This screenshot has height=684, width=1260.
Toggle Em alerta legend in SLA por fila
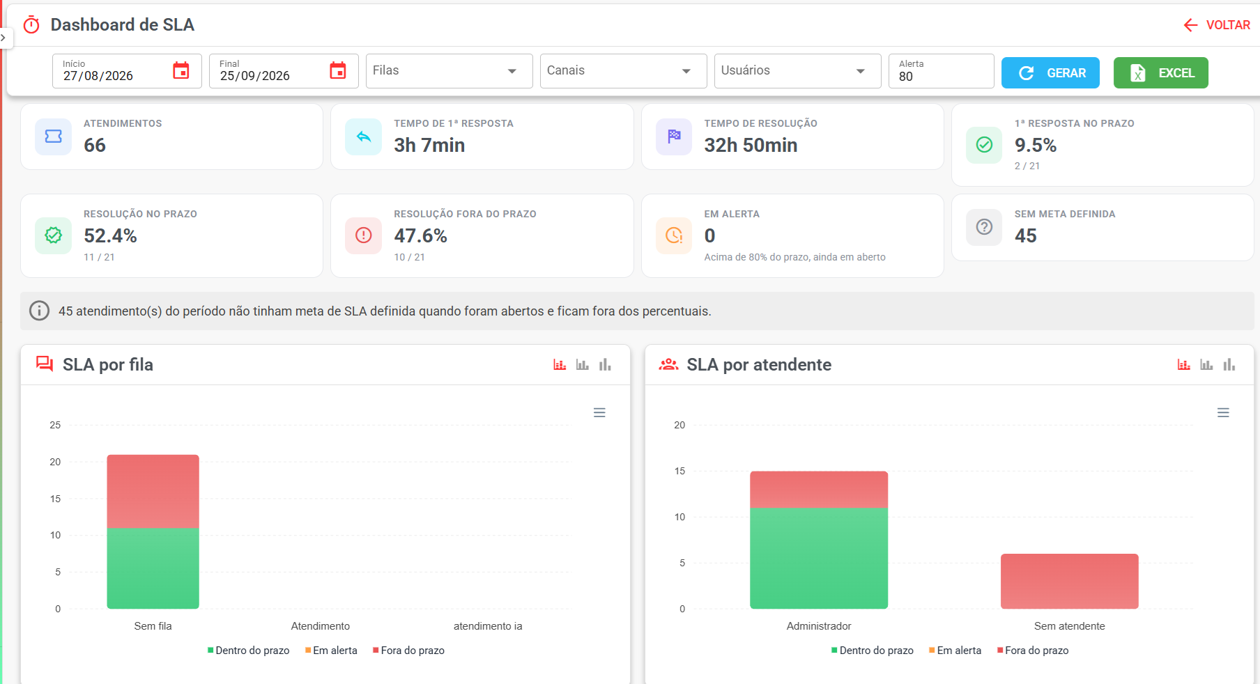click(331, 651)
